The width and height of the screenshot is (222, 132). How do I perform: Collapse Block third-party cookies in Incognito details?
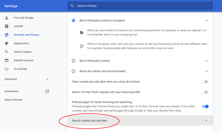click(x=206, y=21)
